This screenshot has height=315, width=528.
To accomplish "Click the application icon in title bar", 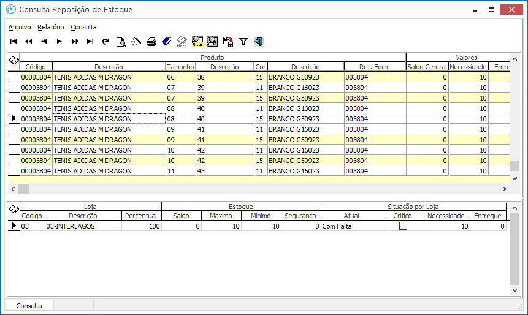I will click(x=11, y=9).
